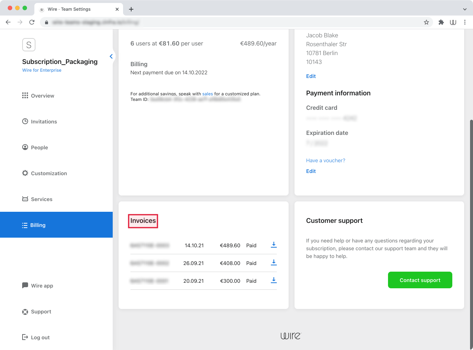Select the Wire Team Settings tab
The height and width of the screenshot is (350, 473).
tap(78, 9)
